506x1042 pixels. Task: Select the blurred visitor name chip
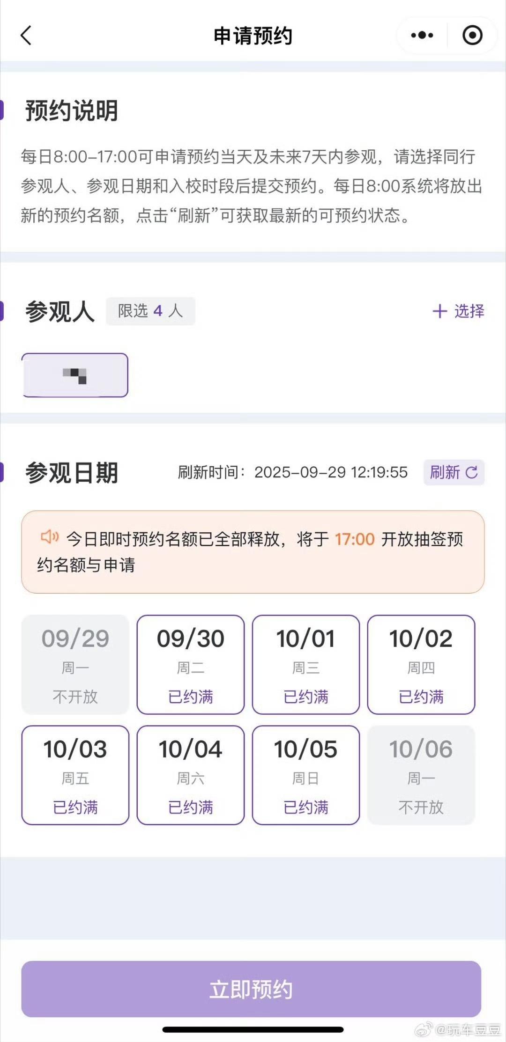pos(75,375)
